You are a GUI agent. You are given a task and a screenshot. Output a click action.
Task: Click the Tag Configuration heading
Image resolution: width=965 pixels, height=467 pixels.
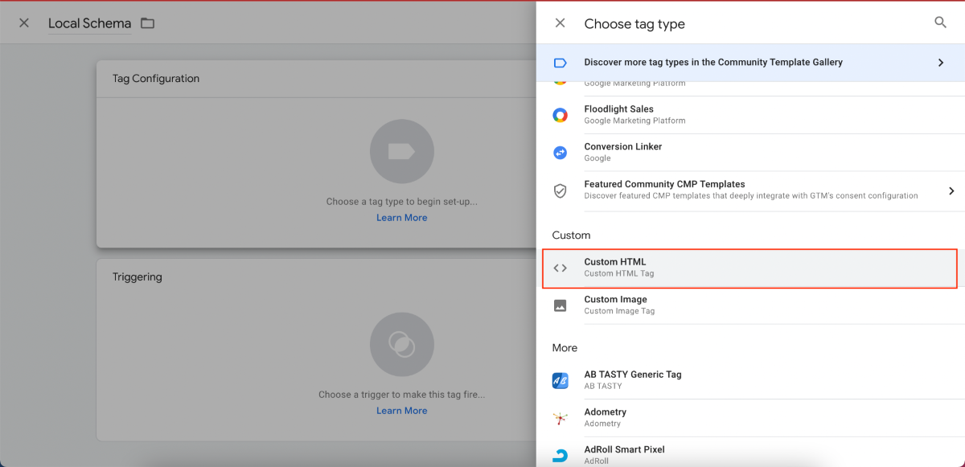156,79
